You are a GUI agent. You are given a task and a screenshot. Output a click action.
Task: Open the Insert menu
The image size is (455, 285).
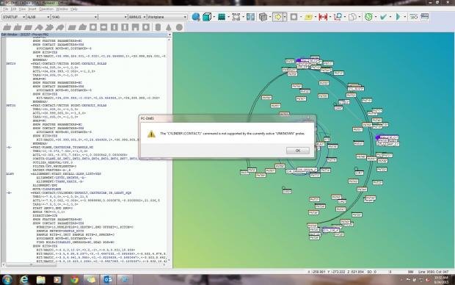click(x=32, y=9)
